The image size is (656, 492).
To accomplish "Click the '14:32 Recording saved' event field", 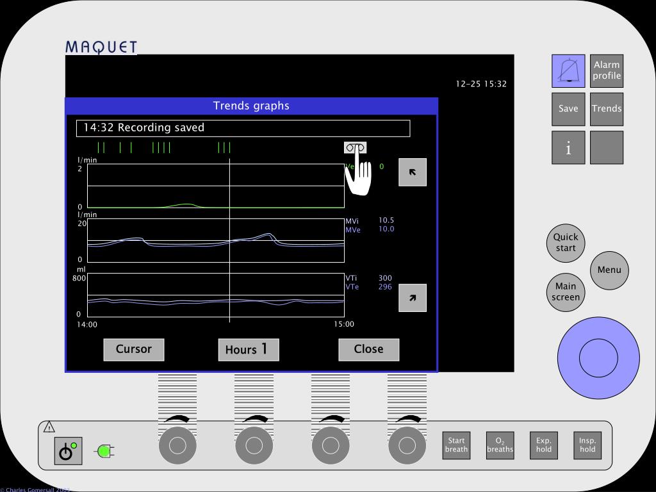I will click(243, 128).
